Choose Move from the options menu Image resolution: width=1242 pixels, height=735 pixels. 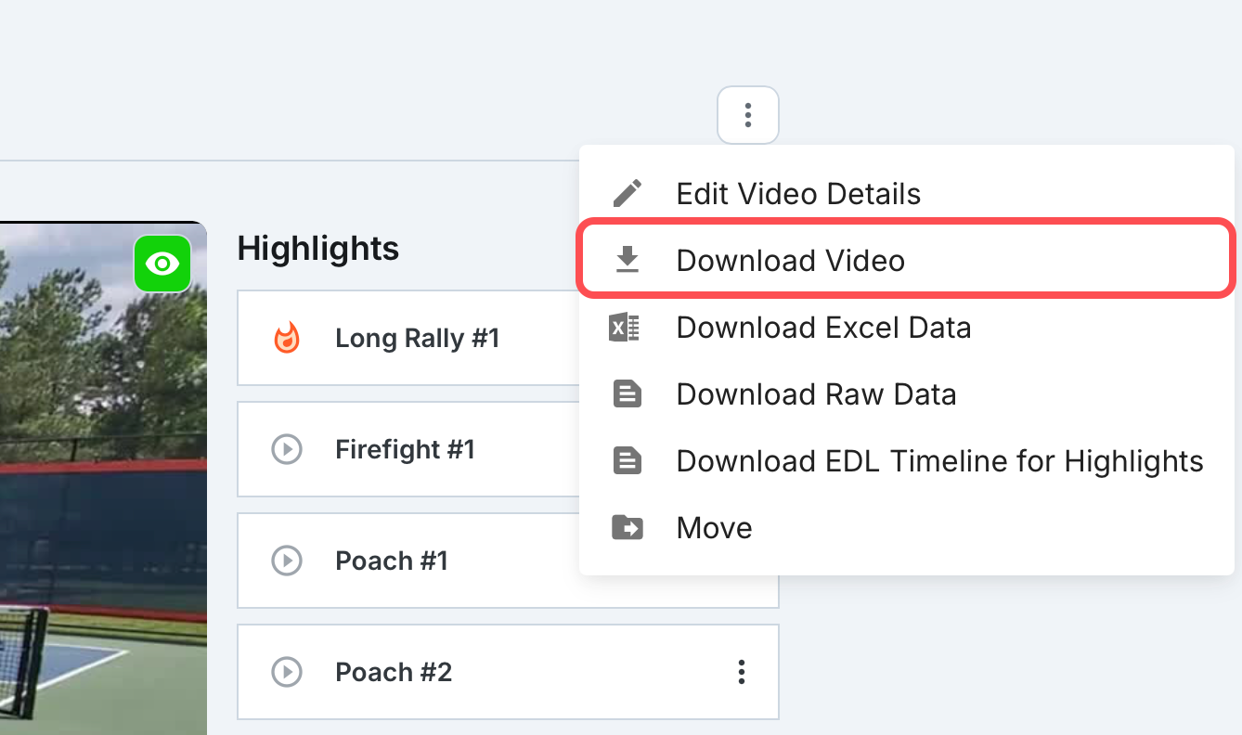pos(906,528)
